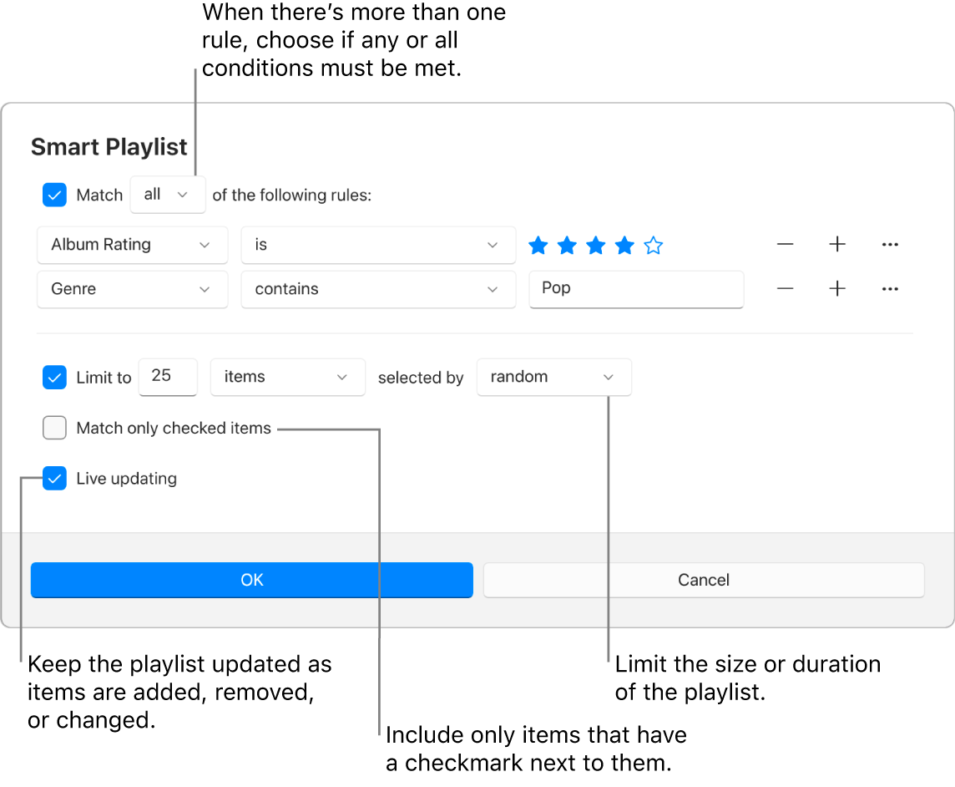Open the 'is' condition dropdown
The image size is (955, 787).
tap(378, 245)
